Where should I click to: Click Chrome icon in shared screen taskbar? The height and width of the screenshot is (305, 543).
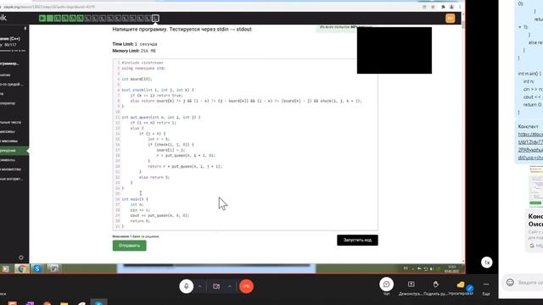21,269
